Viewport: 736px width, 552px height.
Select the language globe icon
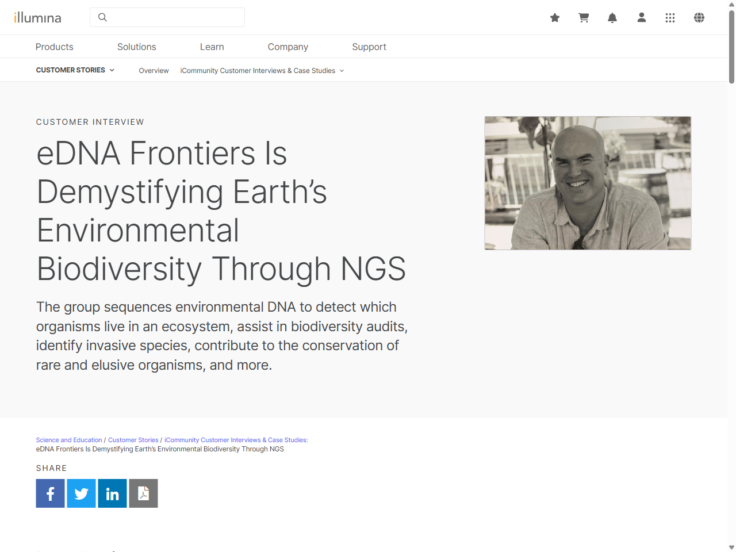coord(699,18)
